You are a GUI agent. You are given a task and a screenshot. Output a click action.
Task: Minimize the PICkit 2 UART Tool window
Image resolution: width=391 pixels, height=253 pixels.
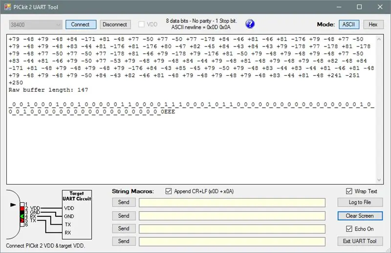(339, 7)
